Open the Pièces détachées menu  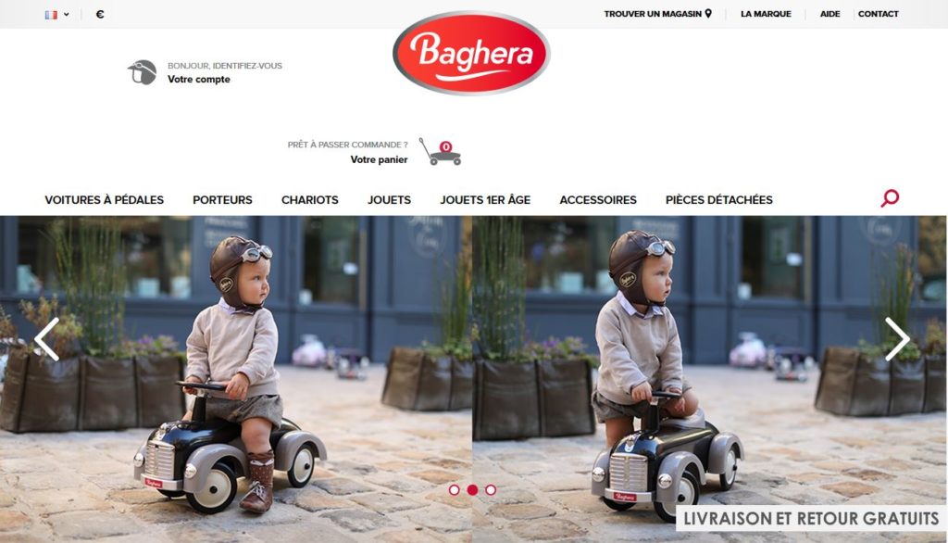(x=718, y=200)
